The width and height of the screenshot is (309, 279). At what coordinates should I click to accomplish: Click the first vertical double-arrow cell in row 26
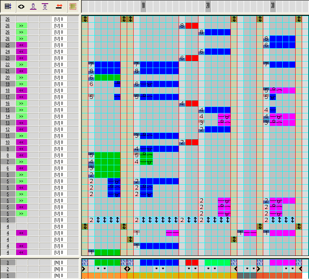point(85,19)
